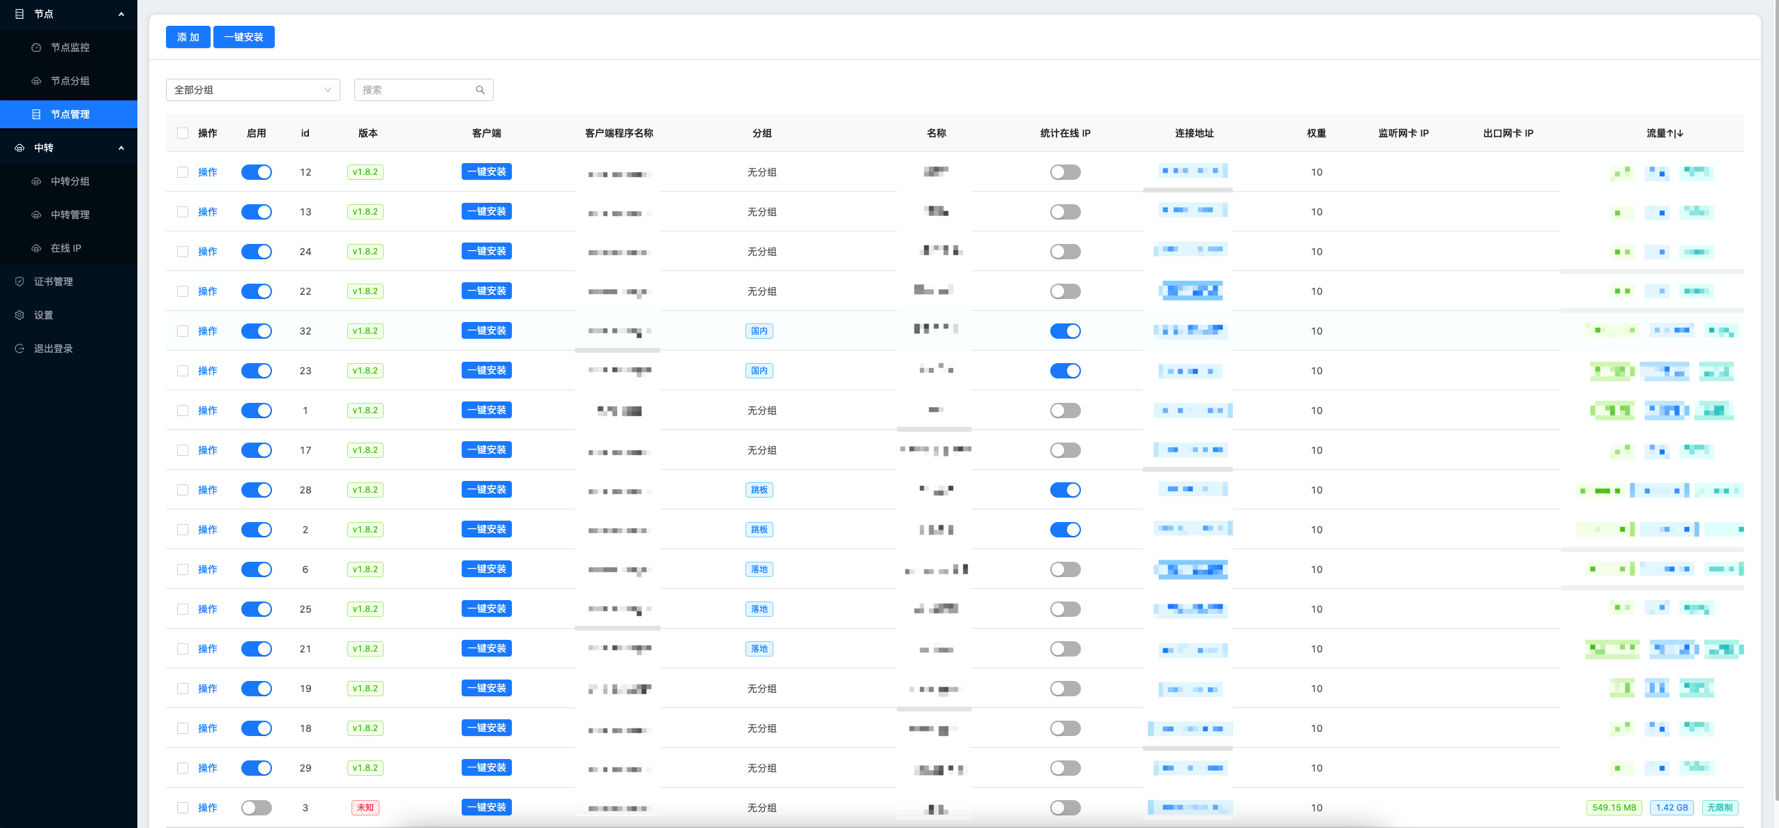Open the 全部分组 group dropdown
The width and height of the screenshot is (1779, 828).
253,90
